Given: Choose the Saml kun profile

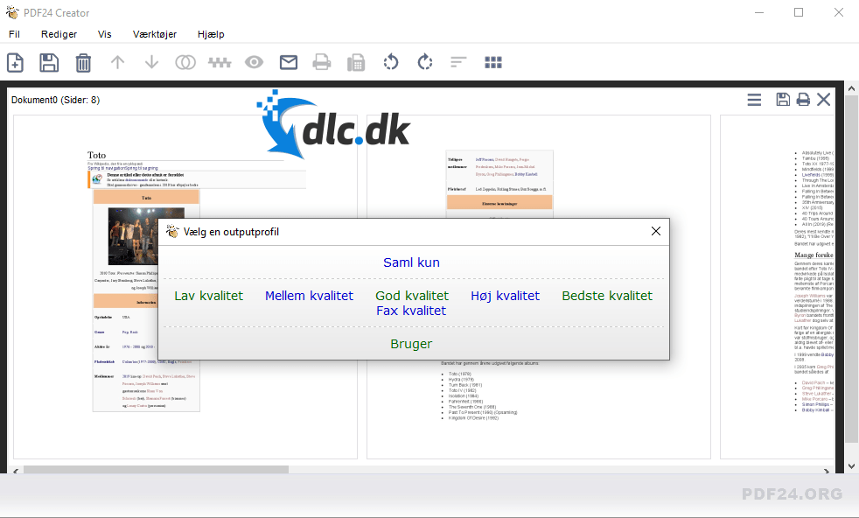Looking at the screenshot, I should 411,262.
